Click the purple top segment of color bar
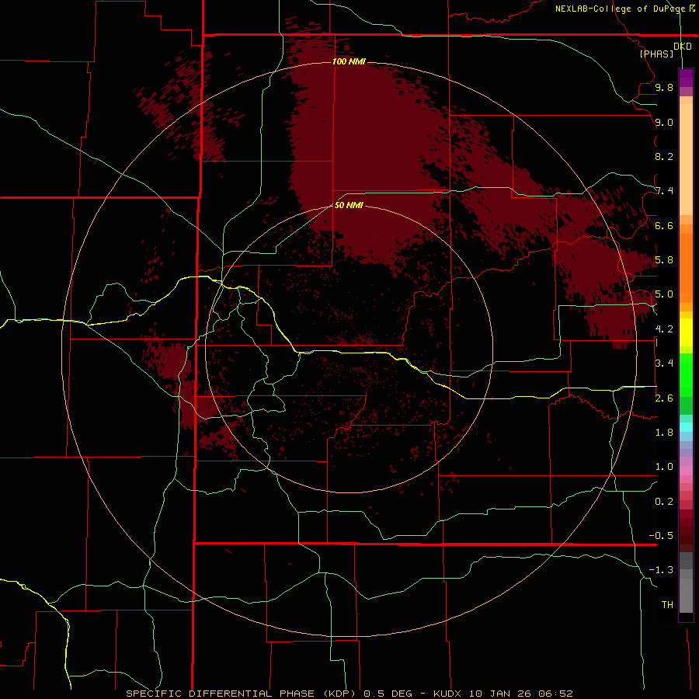Viewport: 699px width, 699px height. coord(686,78)
